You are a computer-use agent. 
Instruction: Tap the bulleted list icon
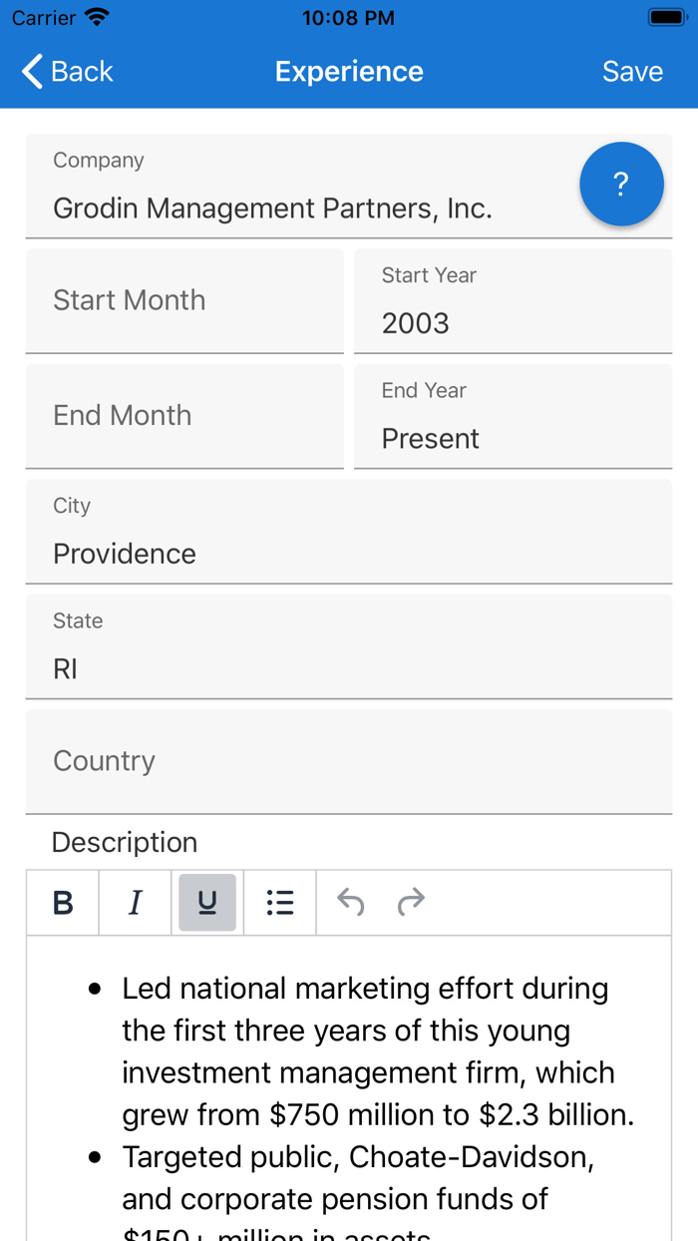click(280, 902)
